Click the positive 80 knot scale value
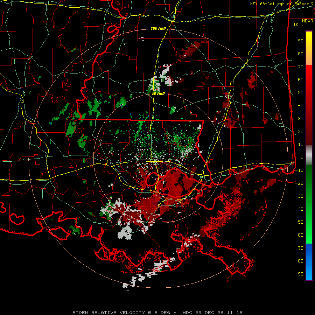The image size is (315, 315). 301,54
